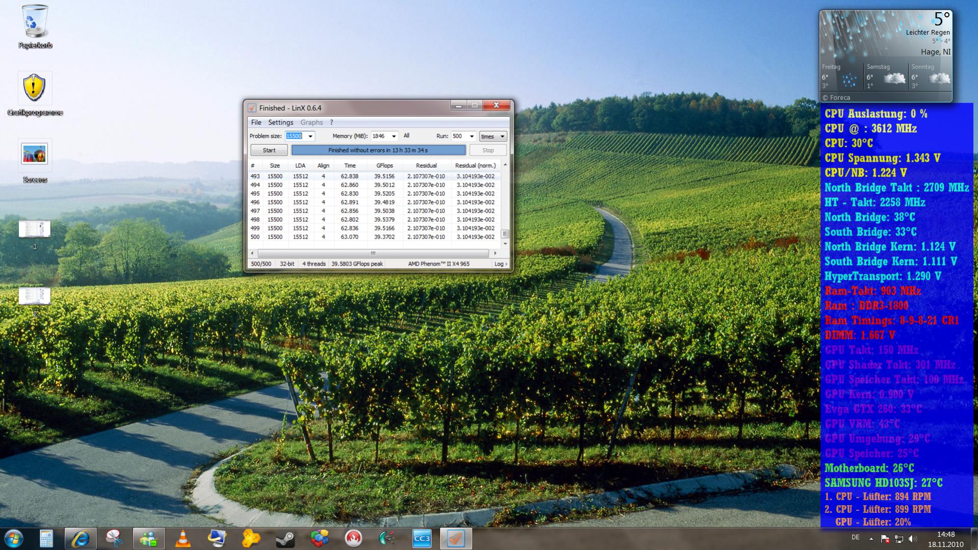Click the Ram Timings 8-9-8-21 readout
Image resolution: width=978 pixels, height=550 pixels.
click(891, 321)
